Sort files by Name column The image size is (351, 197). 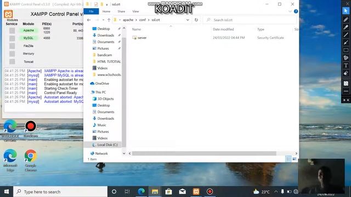137,29
